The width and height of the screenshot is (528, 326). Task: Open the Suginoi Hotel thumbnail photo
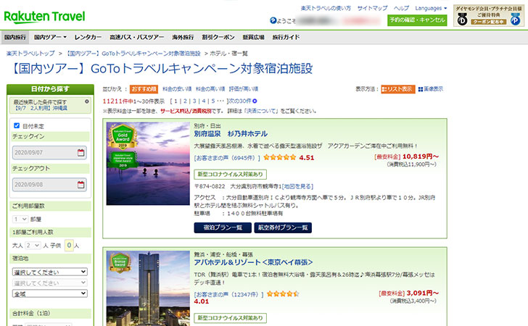(148, 164)
